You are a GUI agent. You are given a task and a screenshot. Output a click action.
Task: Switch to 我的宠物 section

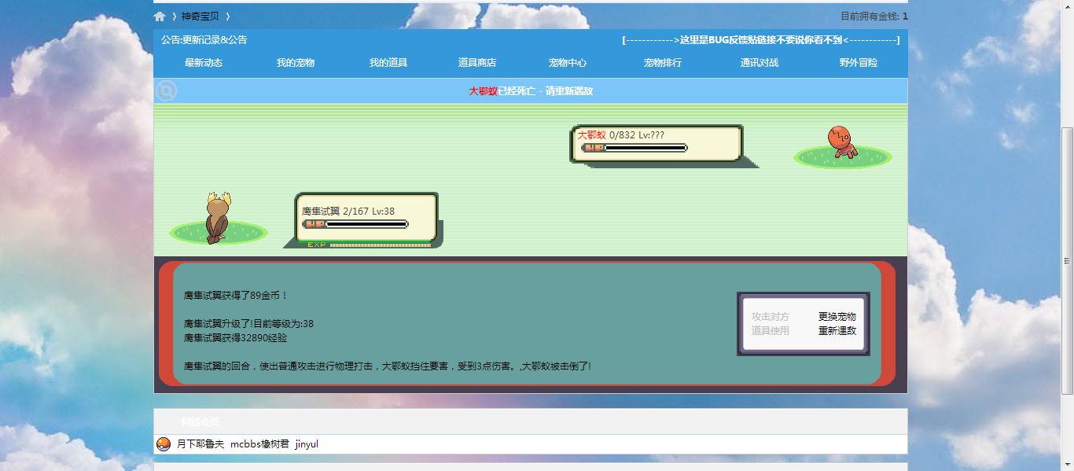(x=296, y=63)
